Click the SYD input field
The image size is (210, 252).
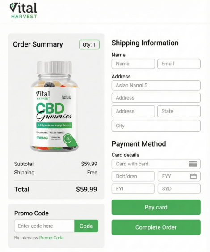tap(179, 188)
